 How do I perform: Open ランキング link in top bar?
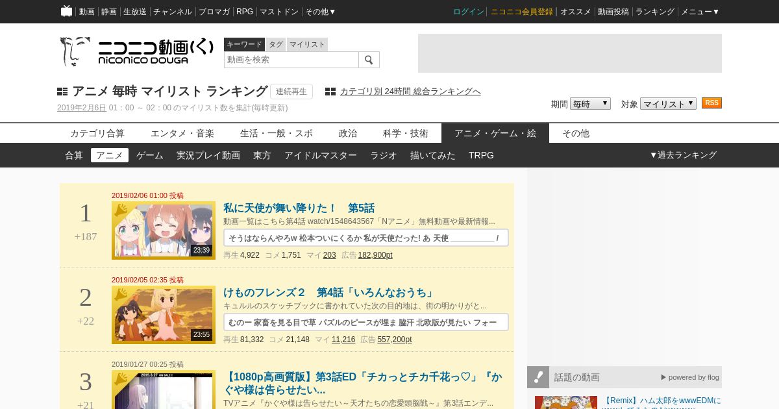[x=655, y=12]
